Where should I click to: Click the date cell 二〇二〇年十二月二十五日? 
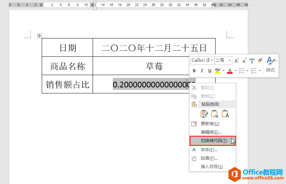[x=154, y=48]
